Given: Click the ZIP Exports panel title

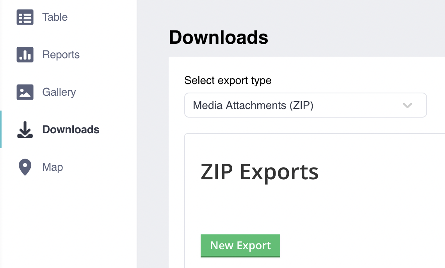Looking at the screenshot, I should [260, 172].
